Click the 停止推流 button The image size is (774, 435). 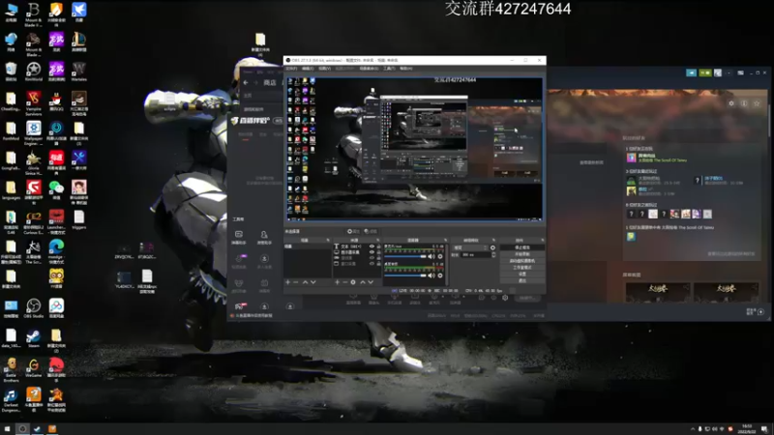[522, 247]
